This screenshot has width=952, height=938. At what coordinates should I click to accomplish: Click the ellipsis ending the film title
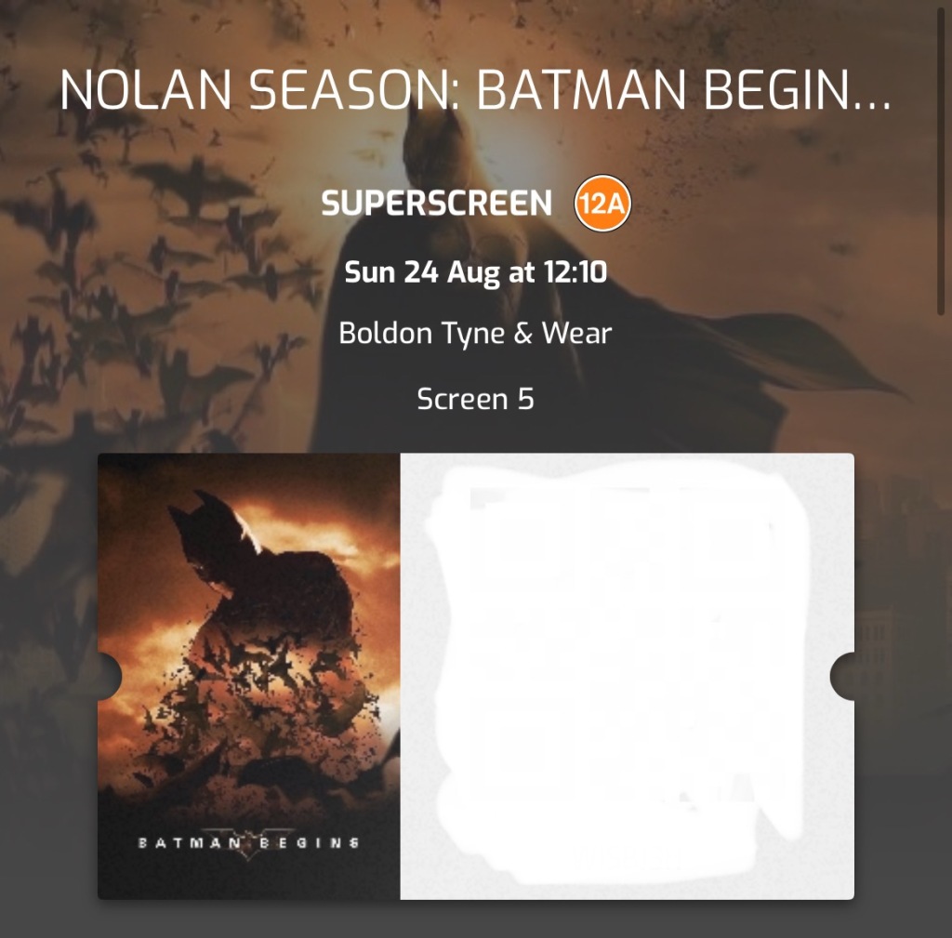[872, 106]
